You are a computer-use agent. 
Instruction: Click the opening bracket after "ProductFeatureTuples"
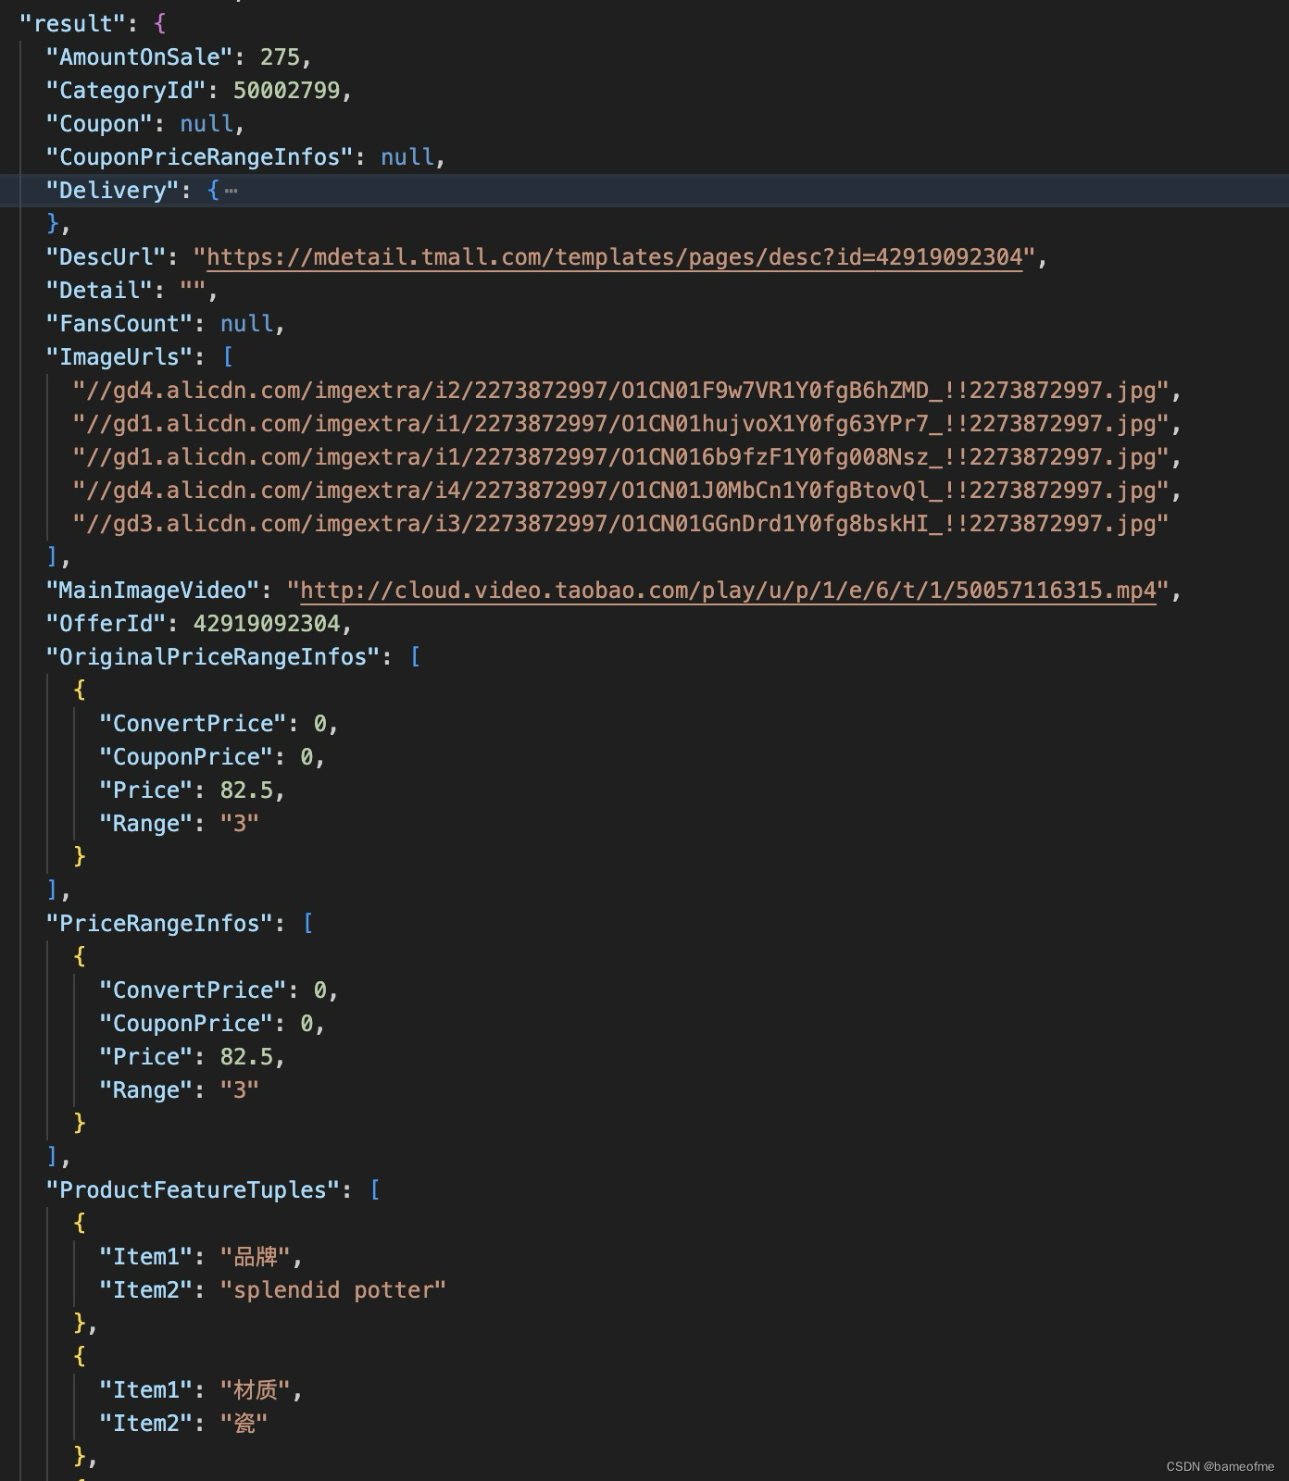(375, 1190)
